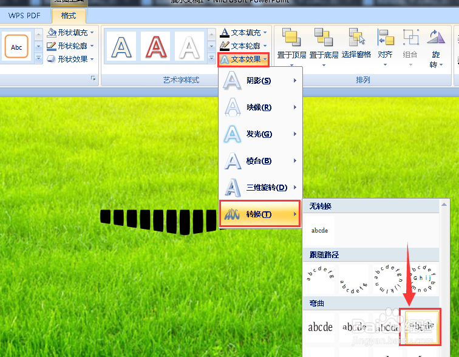Switch to the 格式 ribbon tab
459x357 pixels.
[69, 16]
